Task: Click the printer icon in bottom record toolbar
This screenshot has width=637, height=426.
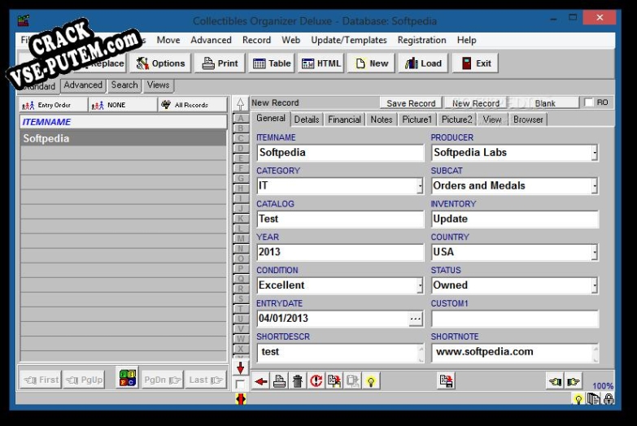Action: click(279, 381)
